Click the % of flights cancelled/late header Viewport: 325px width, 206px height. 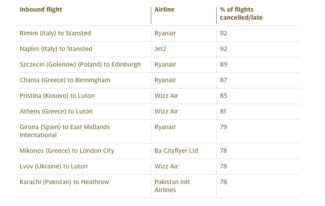[241, 13]
